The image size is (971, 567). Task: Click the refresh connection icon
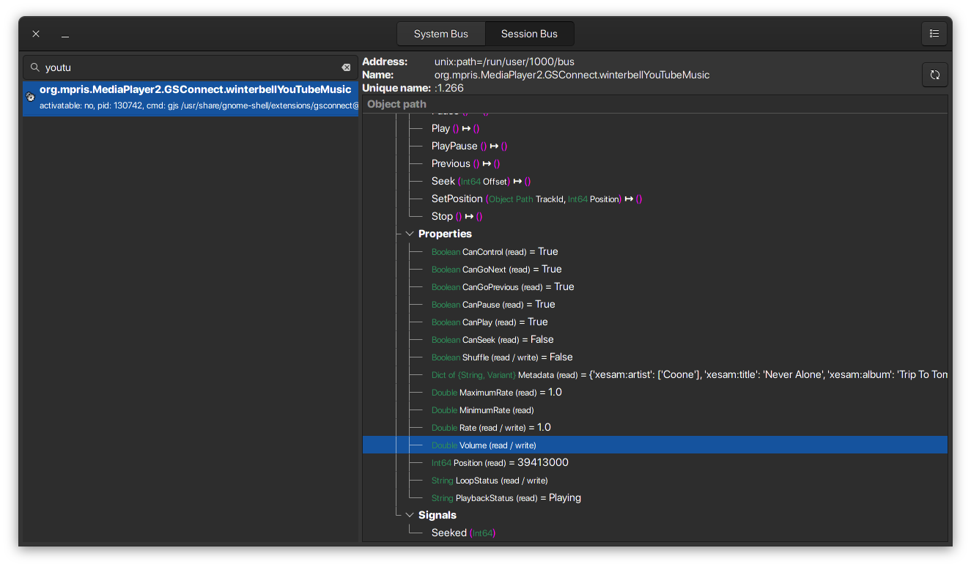[934, 74]
